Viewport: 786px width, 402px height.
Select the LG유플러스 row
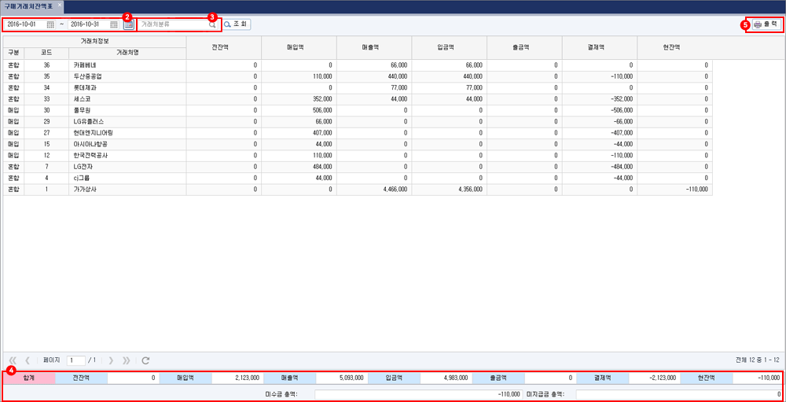coord(358,121)
